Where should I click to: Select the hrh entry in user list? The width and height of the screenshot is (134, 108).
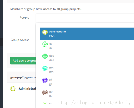[x=87, y=70]
